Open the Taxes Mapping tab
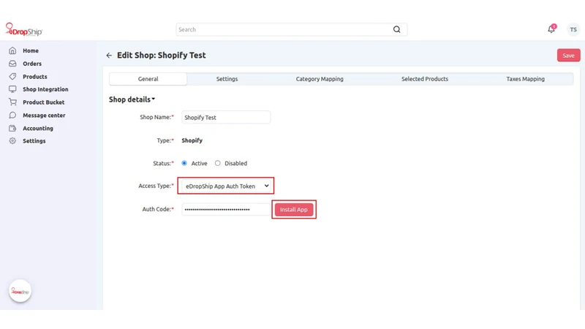 [x=525, y=79]
